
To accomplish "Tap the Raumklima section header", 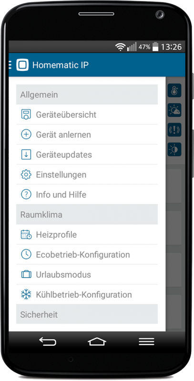I will [x=87, y=214].
